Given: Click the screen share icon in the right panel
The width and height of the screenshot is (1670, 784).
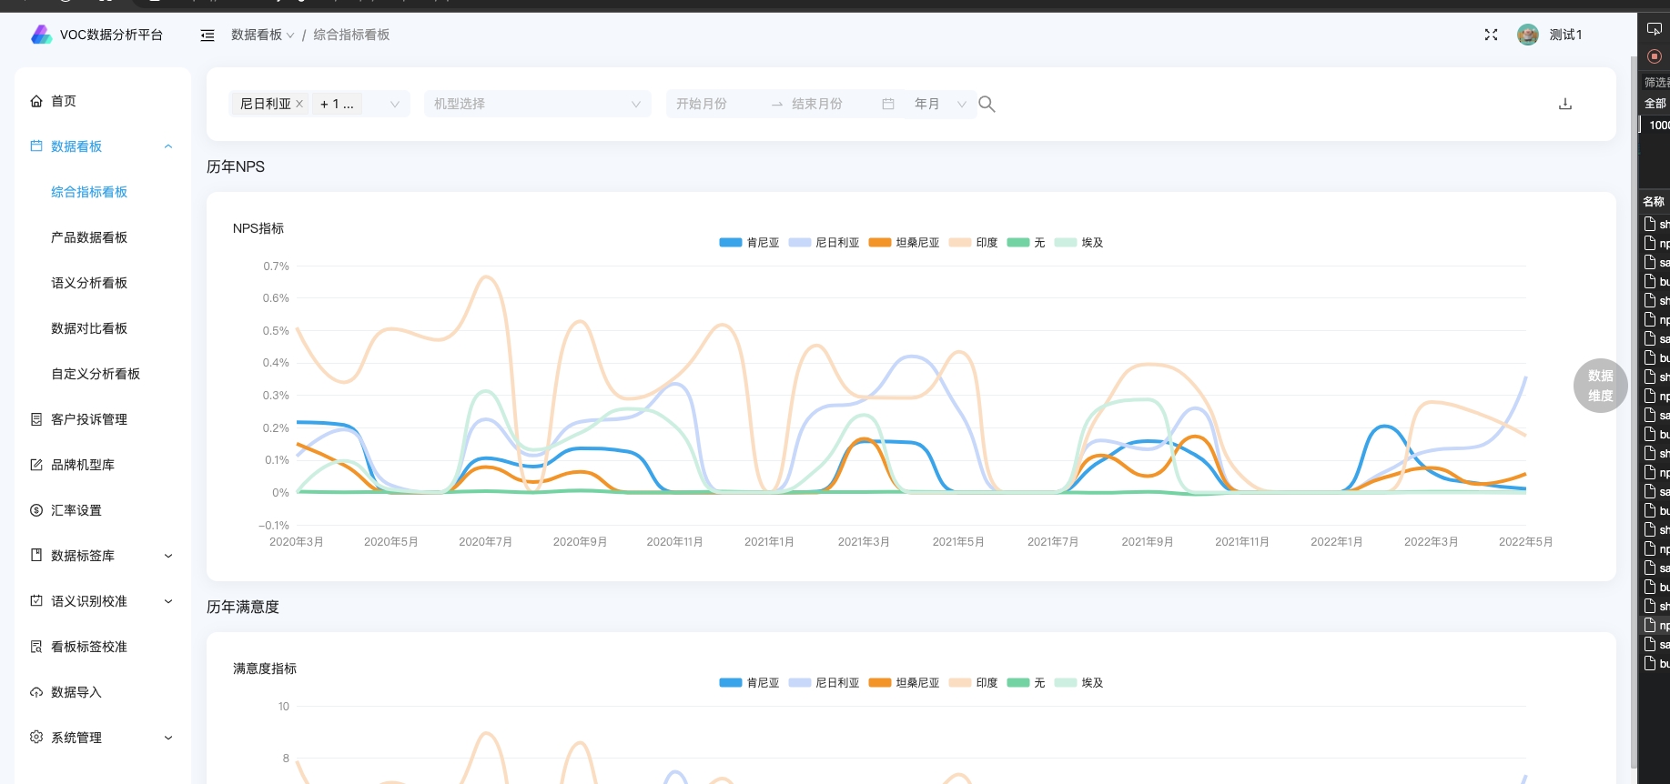Looking at the screenshot, I should coord(1655,29).
